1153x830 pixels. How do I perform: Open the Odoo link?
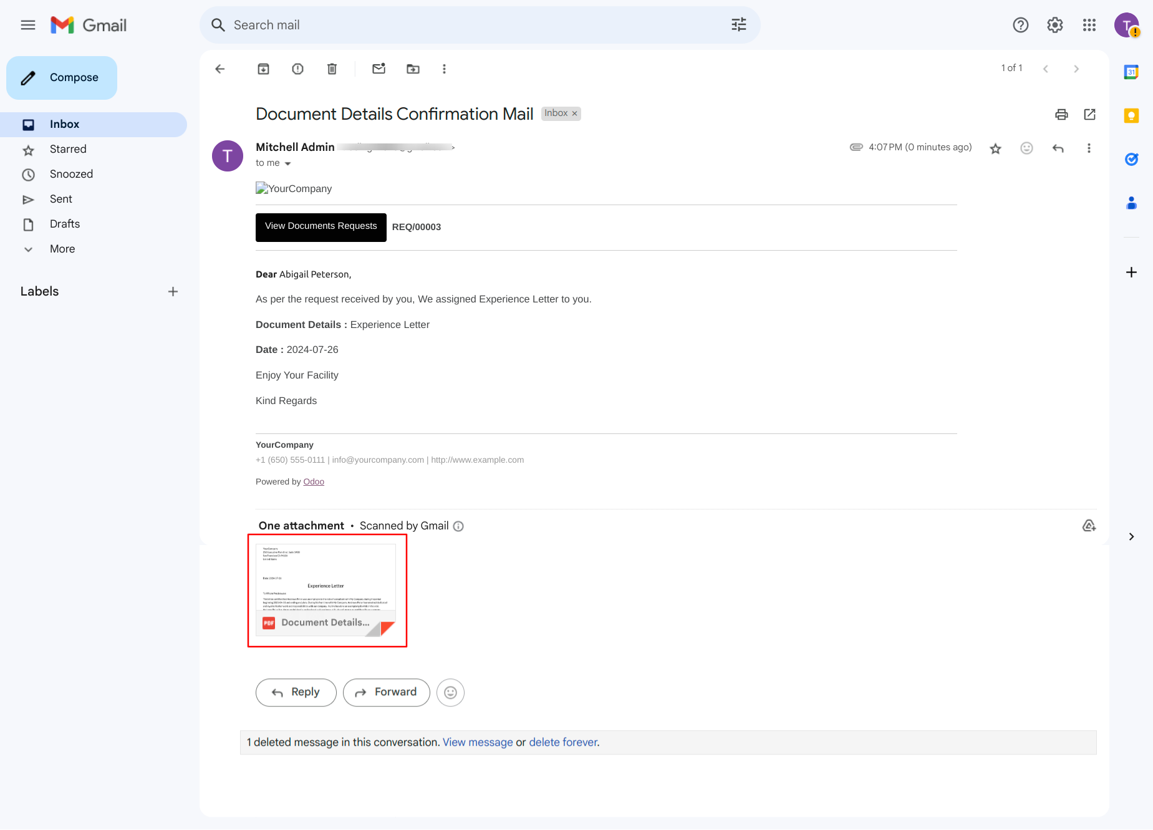(314, 481)
